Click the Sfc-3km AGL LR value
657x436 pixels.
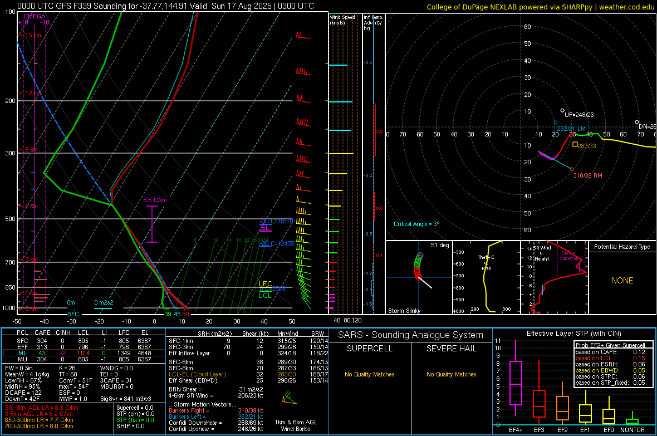coord(42,408)
